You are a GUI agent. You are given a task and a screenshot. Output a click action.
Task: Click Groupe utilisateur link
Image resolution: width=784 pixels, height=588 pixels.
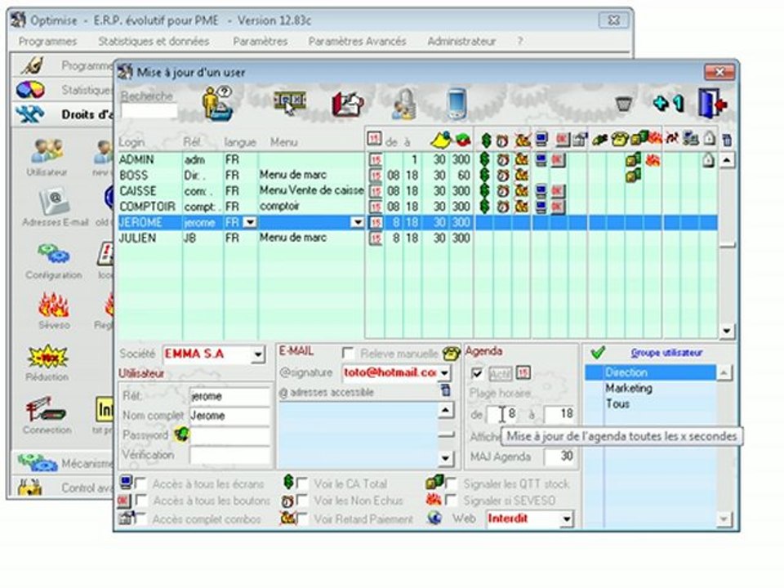click(666, 353)
